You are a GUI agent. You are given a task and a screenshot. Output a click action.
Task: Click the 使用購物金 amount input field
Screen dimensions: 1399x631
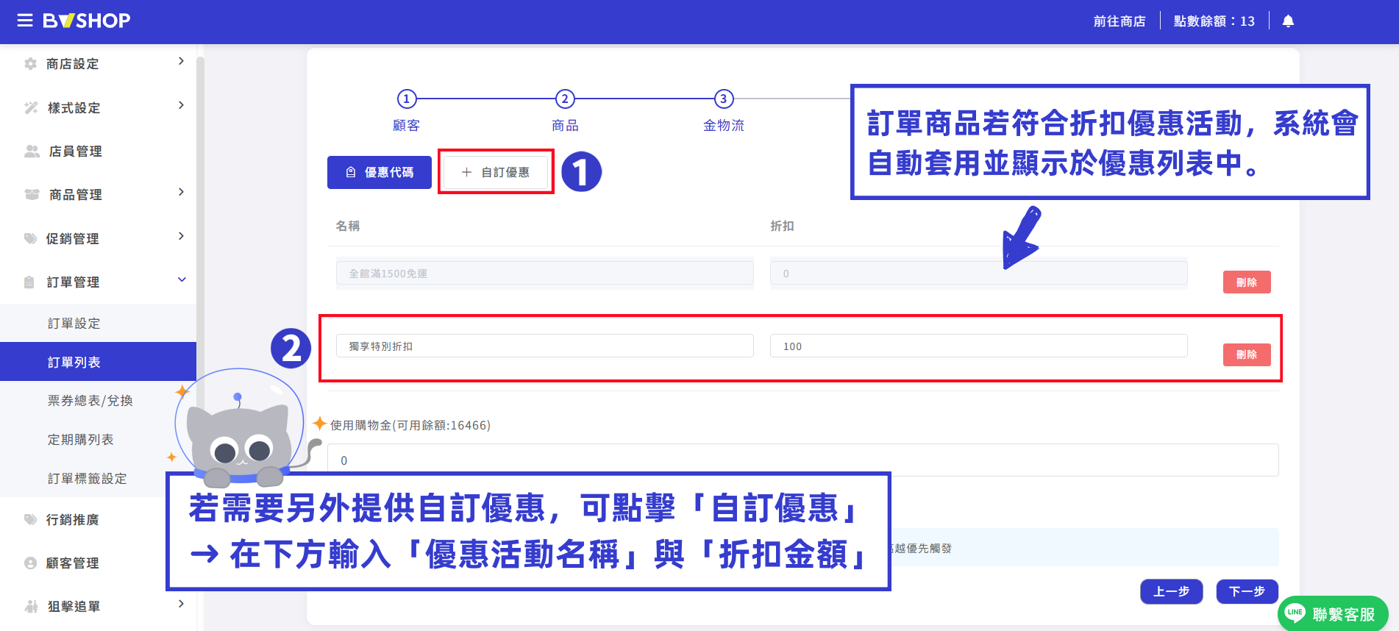(803, 460)
